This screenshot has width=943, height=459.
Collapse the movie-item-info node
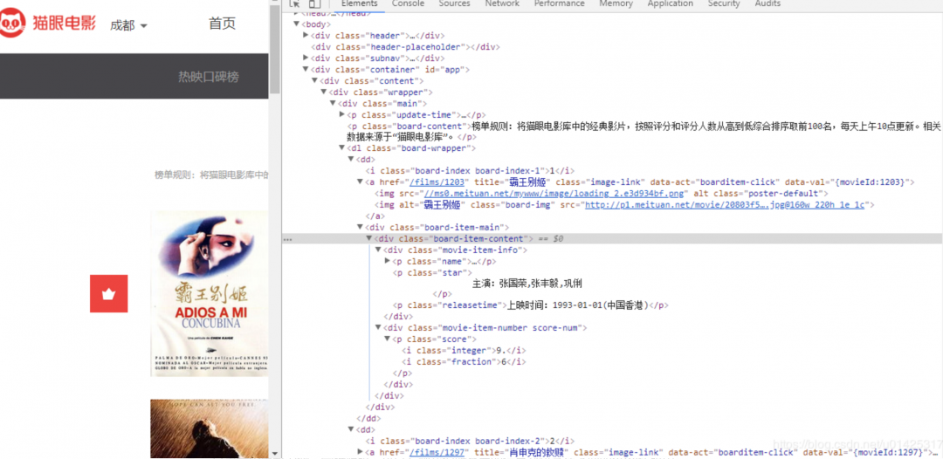(378, 250)
